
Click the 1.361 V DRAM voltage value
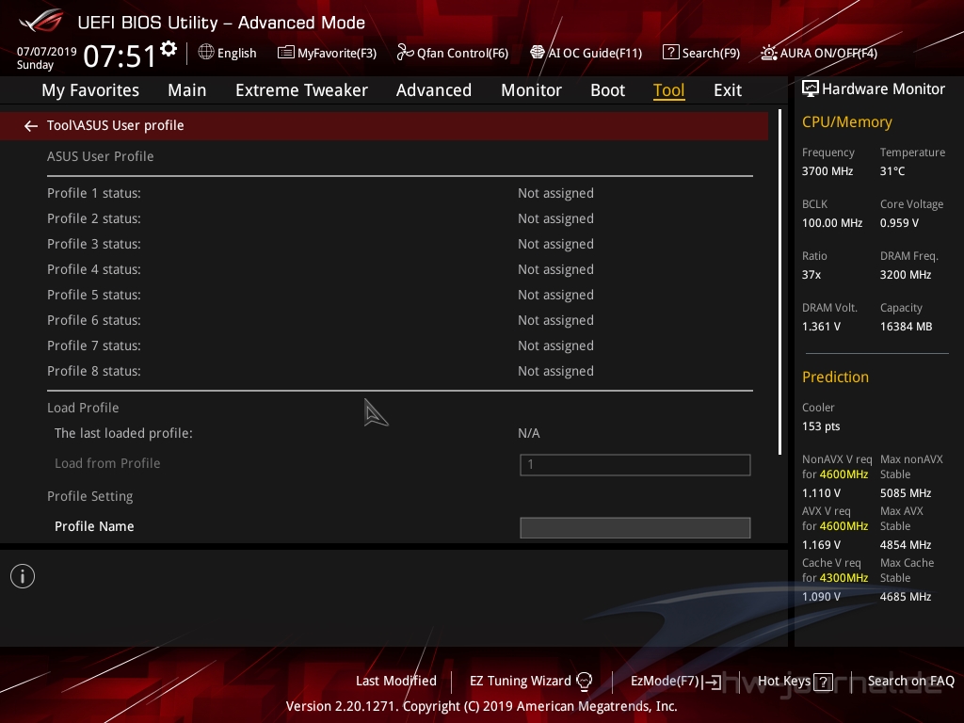tap(821, 327)
